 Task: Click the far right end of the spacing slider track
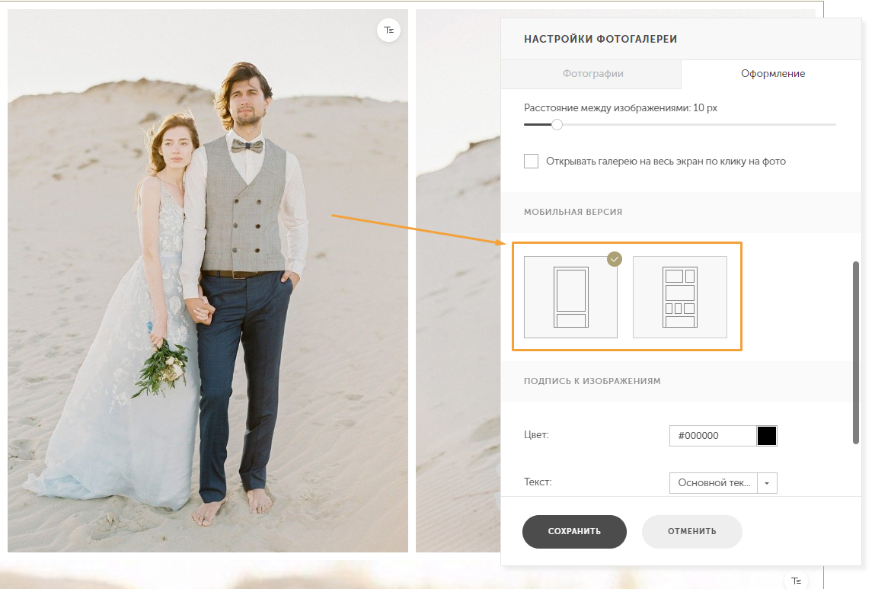coord(833,124)
